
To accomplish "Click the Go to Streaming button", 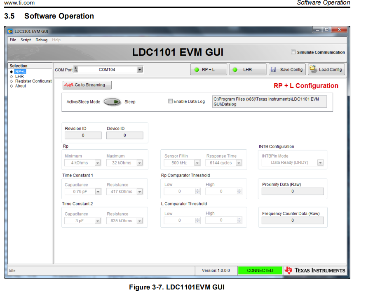I will click(87, 85).
